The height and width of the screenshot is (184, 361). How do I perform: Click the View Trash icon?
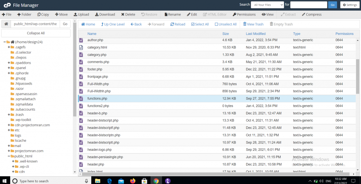(245, 24)
